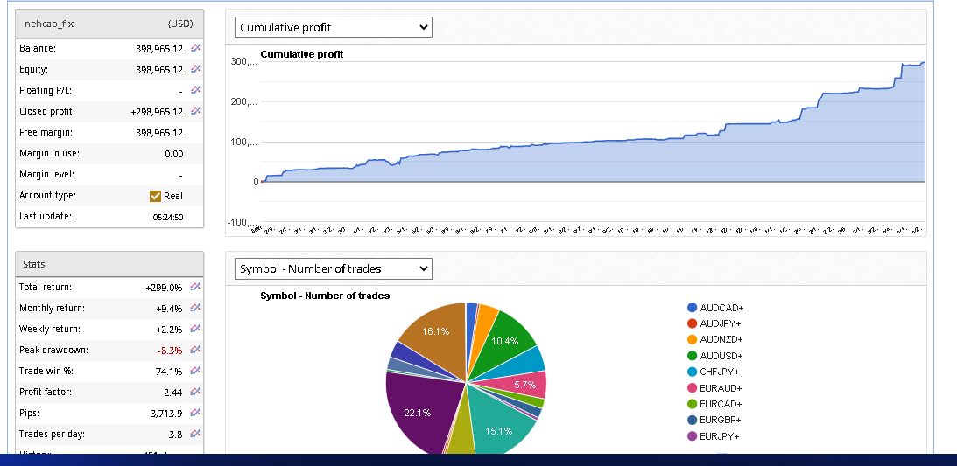Screen dimensions: 957x466
Task: Click chart icon next to Closed profit
Action: coord(195,111)
